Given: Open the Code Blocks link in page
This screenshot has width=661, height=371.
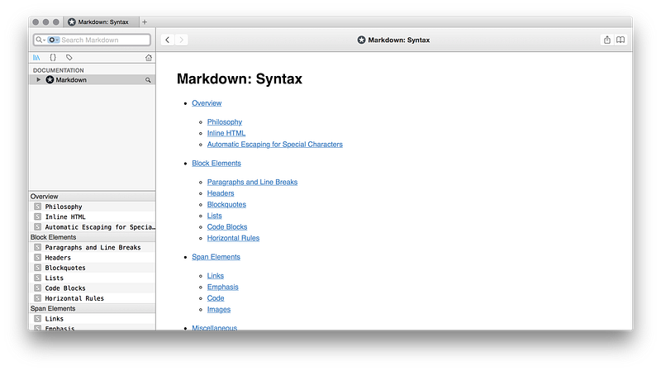Looking at the screenshot, I should point(226,227).
